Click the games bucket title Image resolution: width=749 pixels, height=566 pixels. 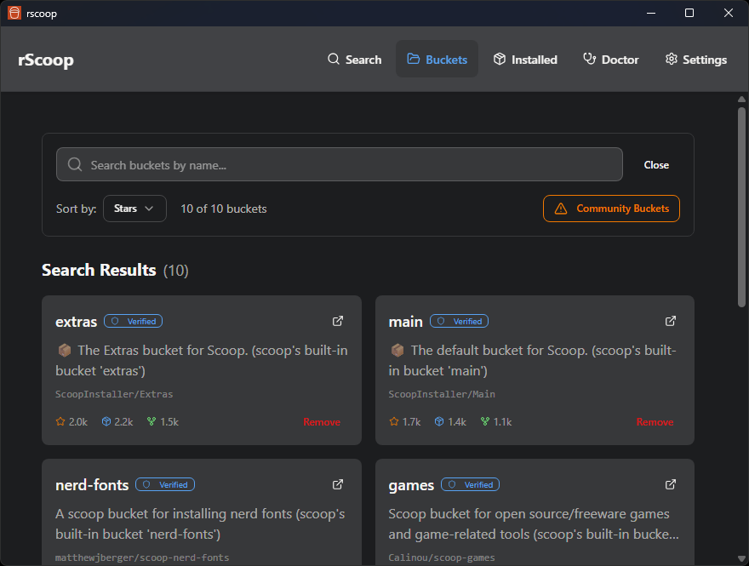[x=411, y=485]
